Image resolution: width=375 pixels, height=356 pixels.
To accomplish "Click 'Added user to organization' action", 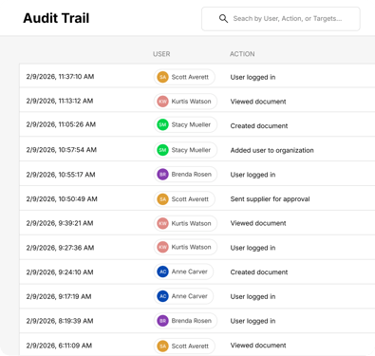I will click(272, 150).
